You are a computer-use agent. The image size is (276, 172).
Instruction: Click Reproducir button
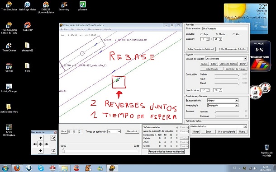132,131
